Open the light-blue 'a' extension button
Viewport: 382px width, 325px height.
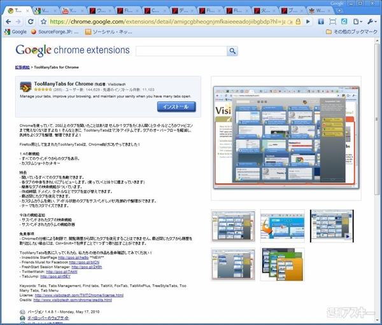click(344, 22)
